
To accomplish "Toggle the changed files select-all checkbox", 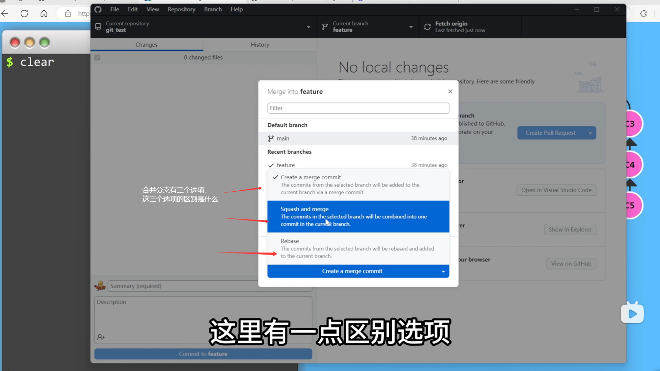I will click(x=97, y=57).
